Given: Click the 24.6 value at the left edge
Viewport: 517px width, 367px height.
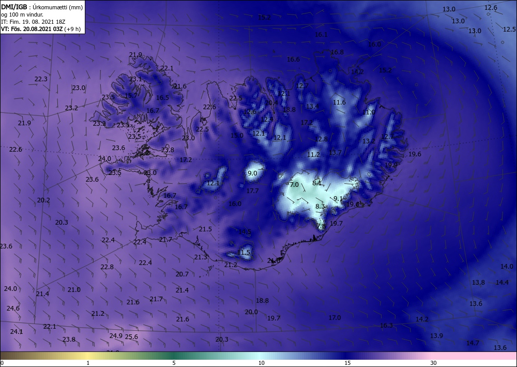Looking at the screenshot, I should pos(13,309).
